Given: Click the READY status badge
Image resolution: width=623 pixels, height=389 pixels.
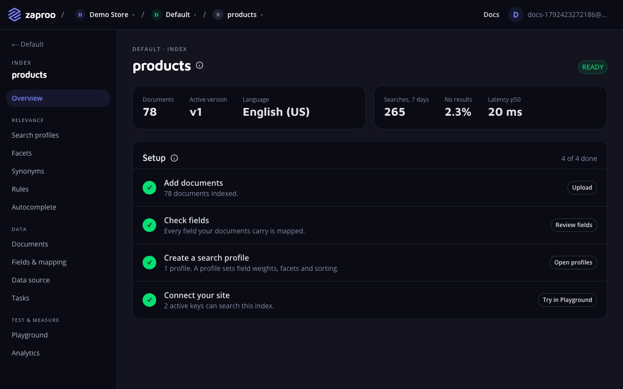Looking at the screenshot, I should [x=593, y=67].
